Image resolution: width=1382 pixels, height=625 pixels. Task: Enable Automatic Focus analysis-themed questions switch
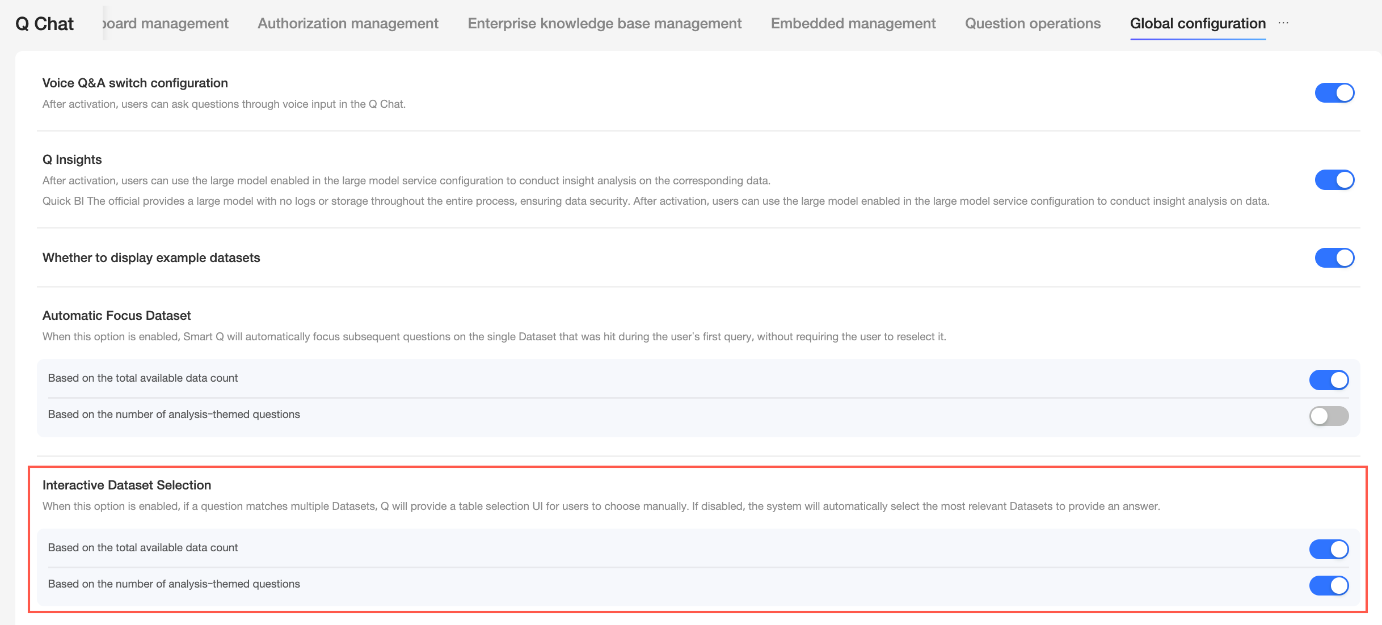(1329, 416)
